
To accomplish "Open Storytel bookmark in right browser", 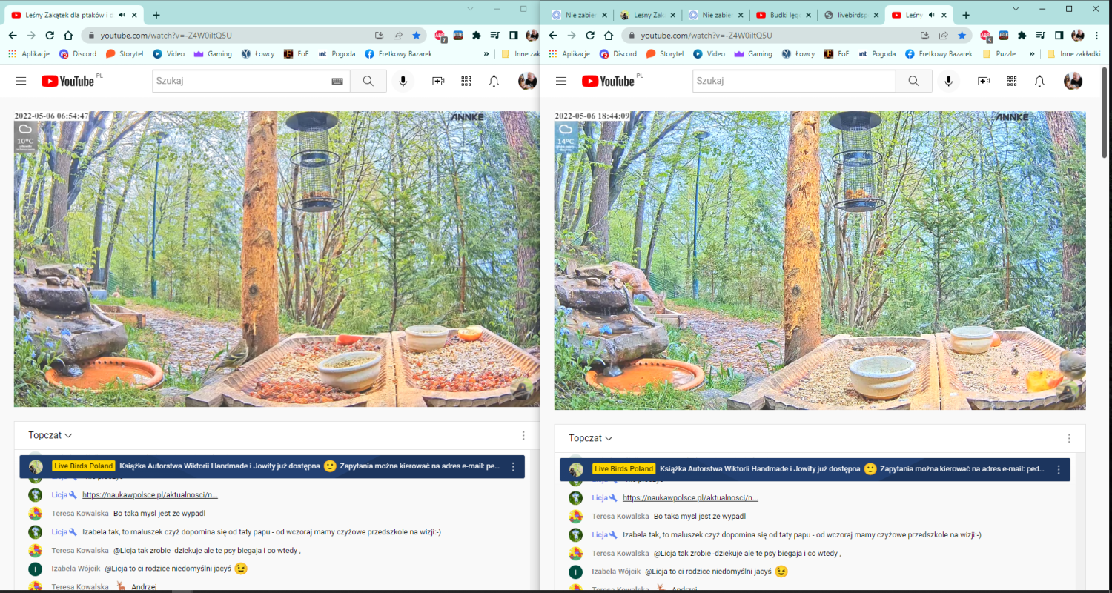I will [x=665, y=53].
